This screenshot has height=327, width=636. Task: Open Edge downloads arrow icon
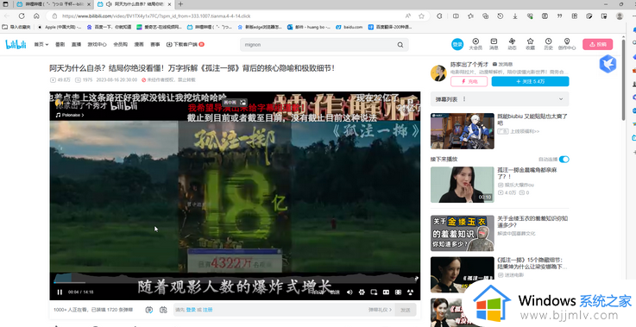514,16
